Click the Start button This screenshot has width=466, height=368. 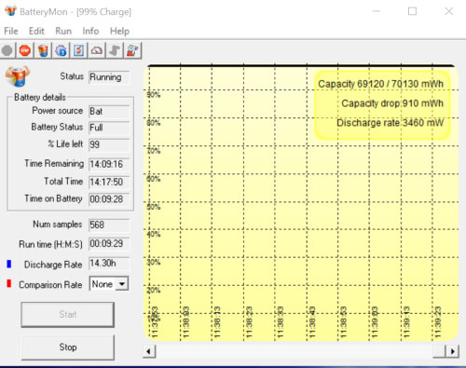pos(67,315)
